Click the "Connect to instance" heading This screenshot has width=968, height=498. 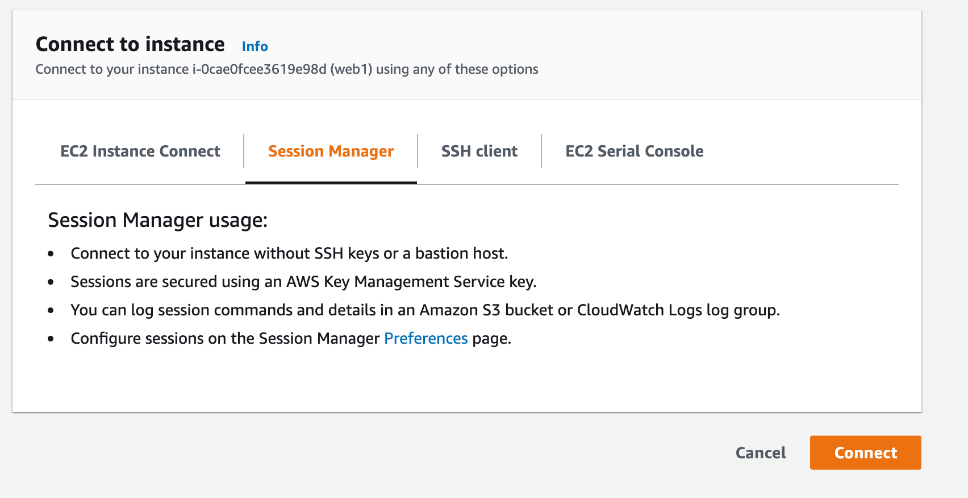130,44
